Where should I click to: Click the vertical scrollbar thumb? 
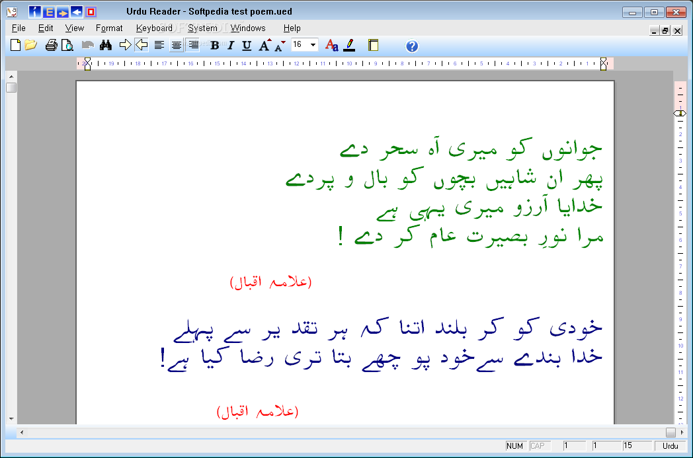click(x=11, y=87)
